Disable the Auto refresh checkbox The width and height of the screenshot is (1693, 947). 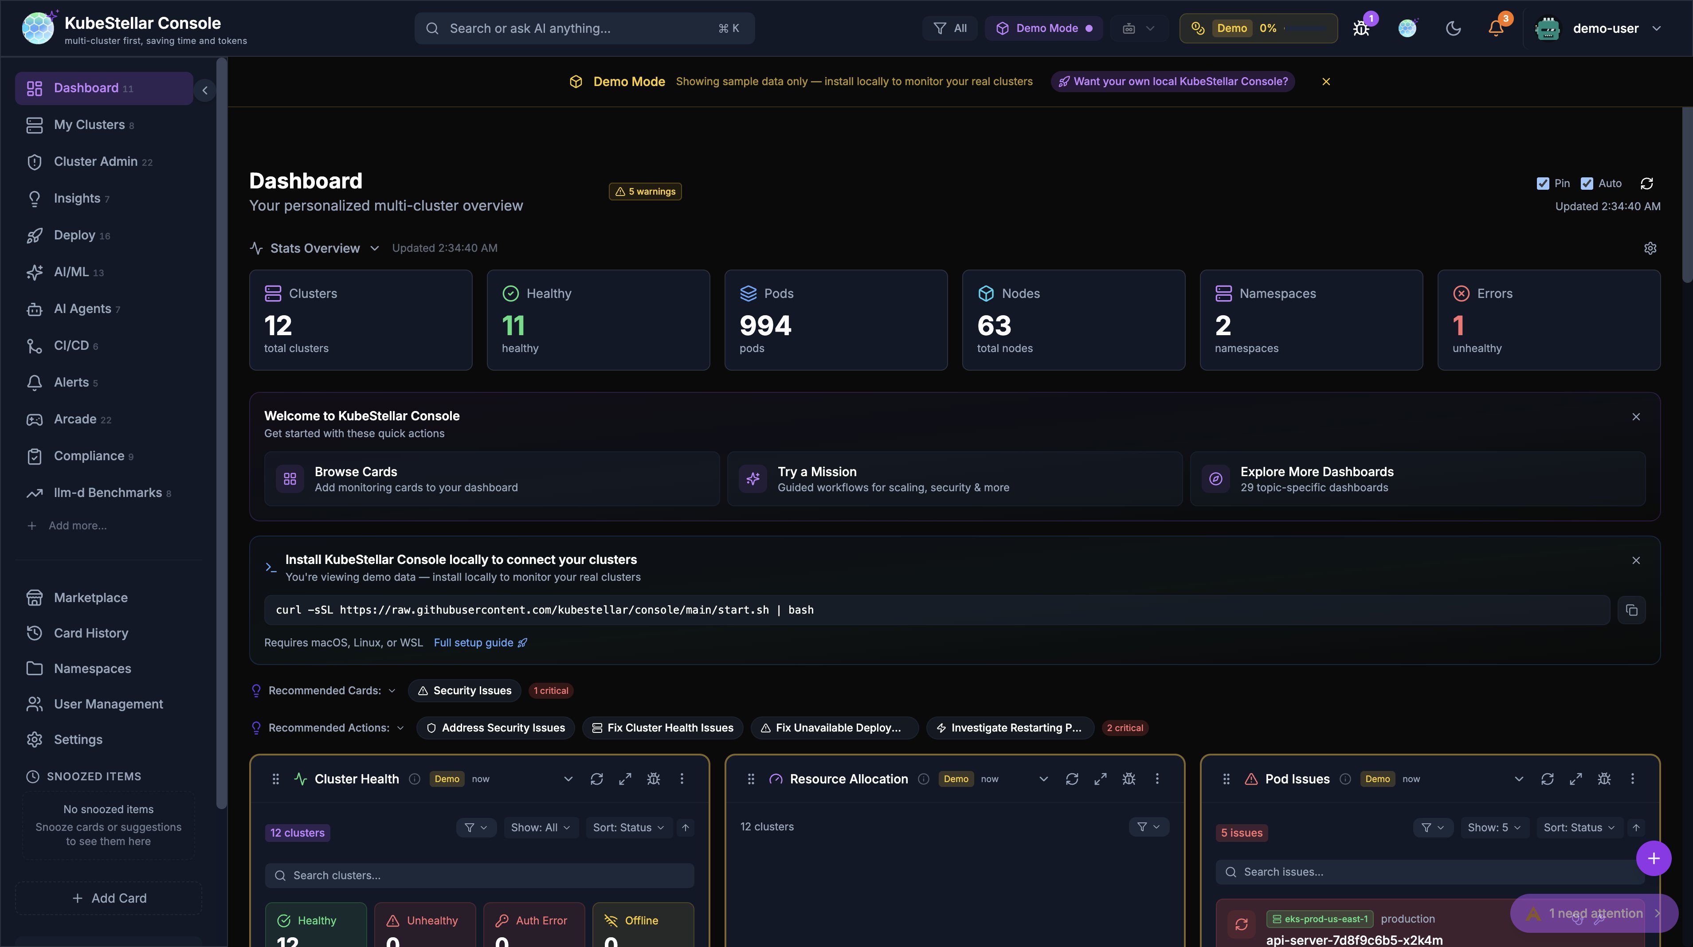tap(1588, 184)
